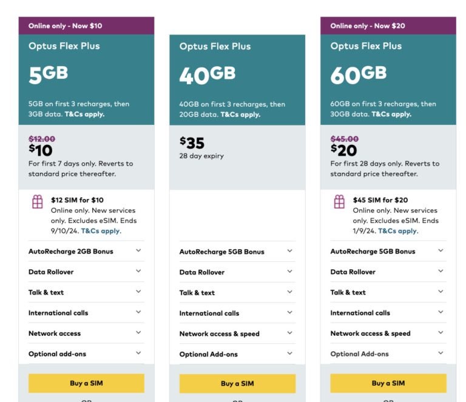The image size is (466, 402).
Task: Expand Network access & speed on 40GB plan
Action: (x=289, y=333)
